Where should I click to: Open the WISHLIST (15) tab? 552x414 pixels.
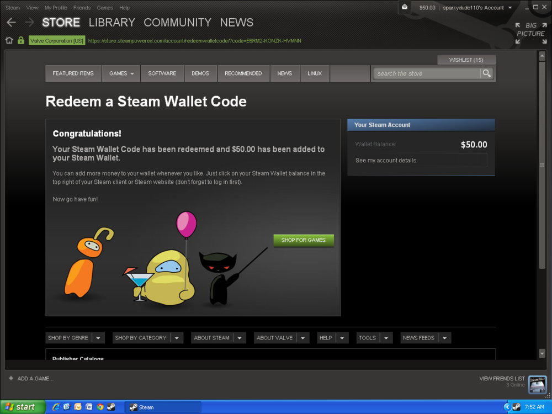tap(466, 60)
